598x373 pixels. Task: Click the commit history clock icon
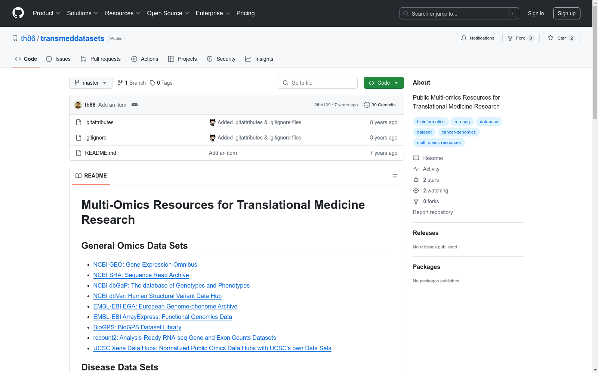367,105
